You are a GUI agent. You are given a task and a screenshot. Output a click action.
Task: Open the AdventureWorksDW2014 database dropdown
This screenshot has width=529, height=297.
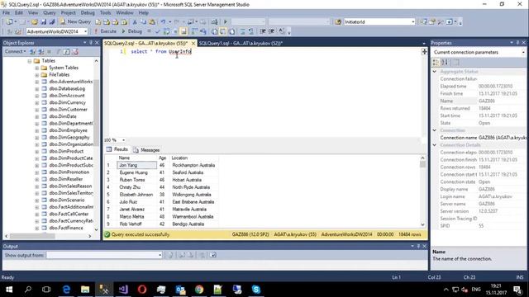point(85,31)
